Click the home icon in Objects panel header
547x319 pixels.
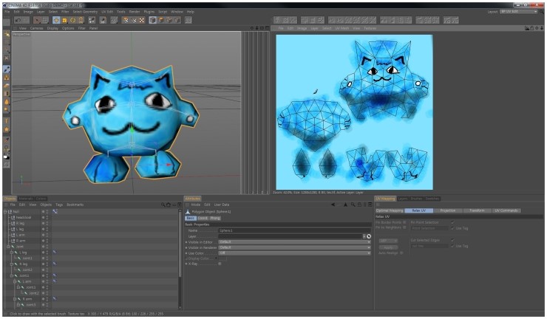169,205
